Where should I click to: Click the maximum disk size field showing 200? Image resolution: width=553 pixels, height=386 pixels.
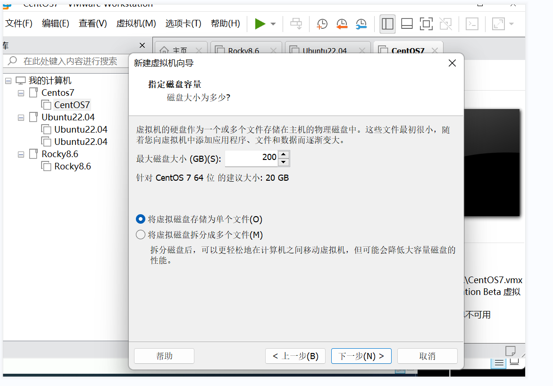251,158
